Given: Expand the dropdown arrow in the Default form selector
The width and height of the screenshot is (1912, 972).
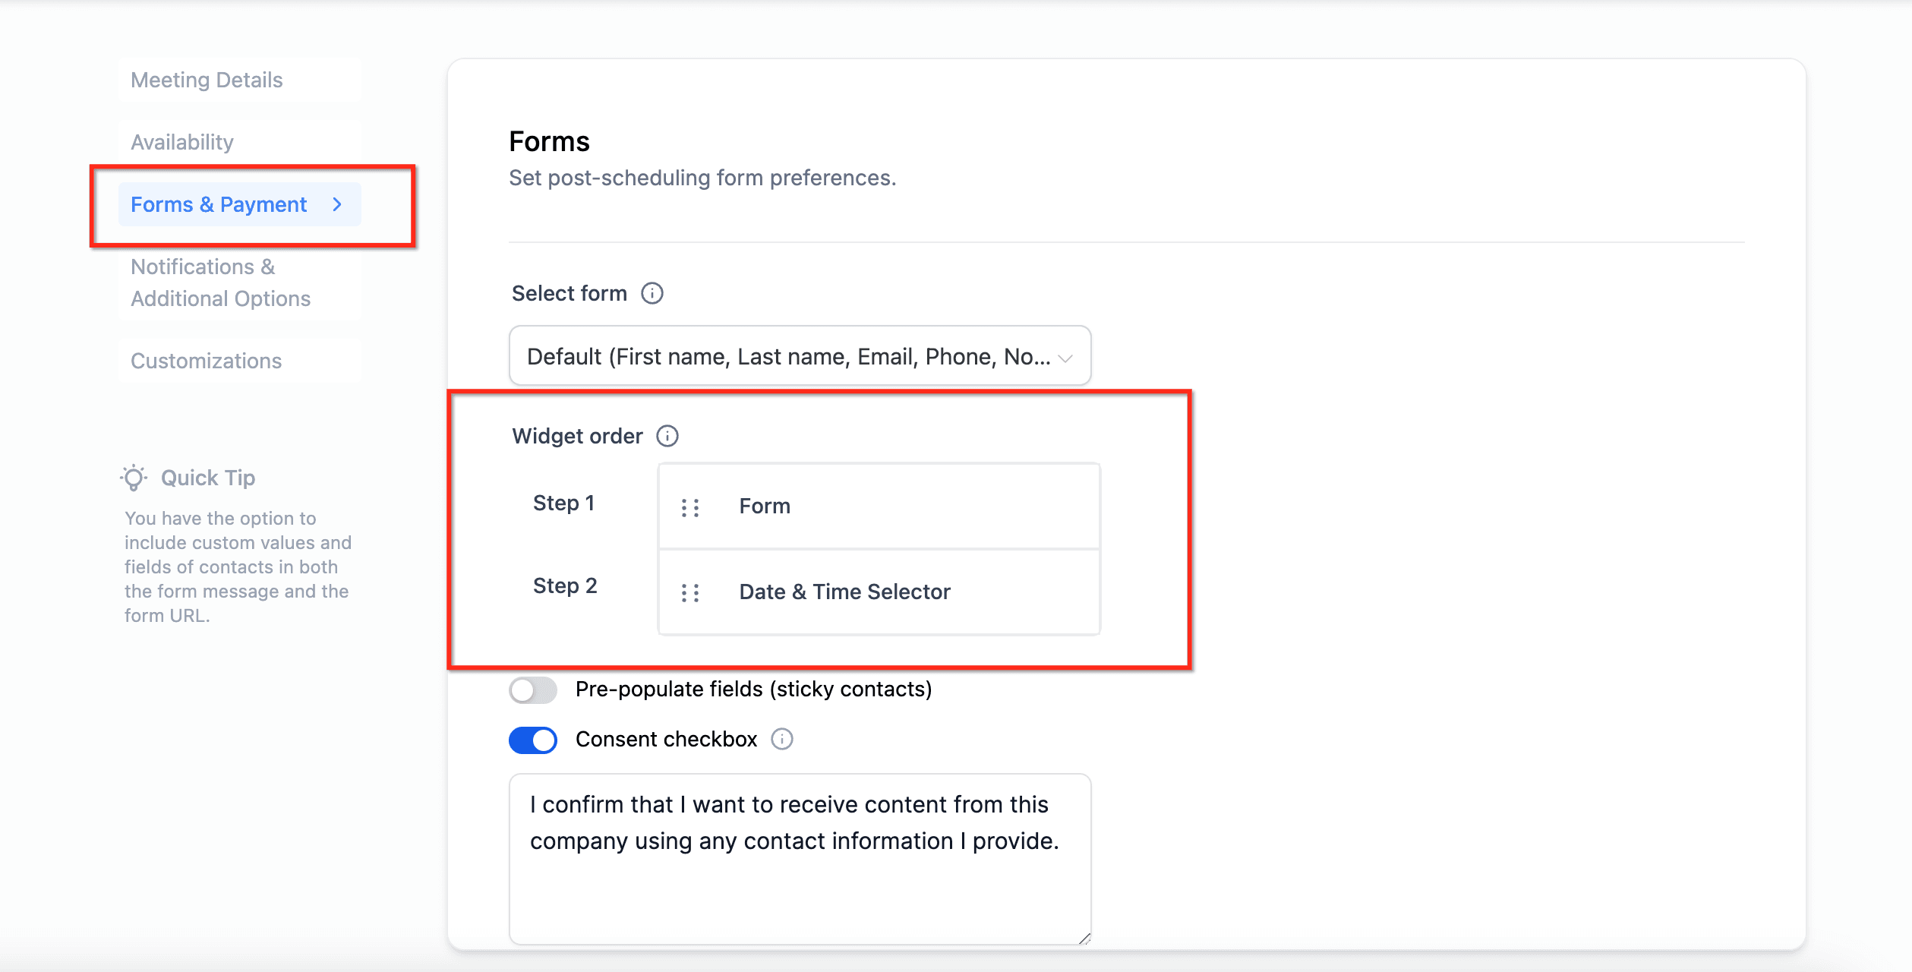Looking at the screenshot, I should (x=1065, y=358).
